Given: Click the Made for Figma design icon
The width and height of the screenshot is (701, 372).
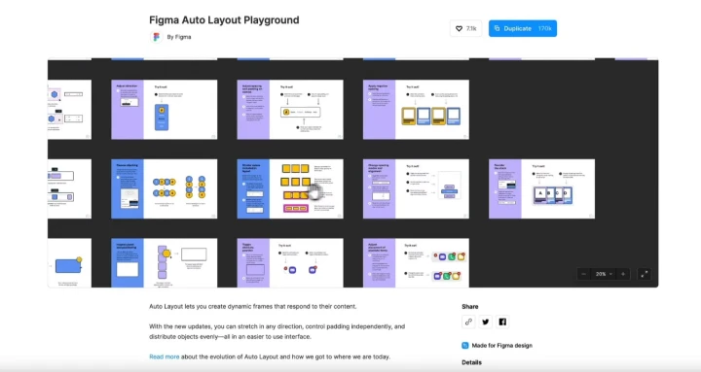Looking at the screenshot, I should [x=465, y=345].
